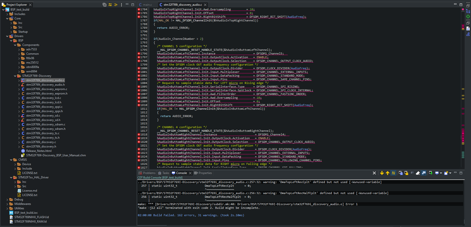
Task: Select the BSP_test_build project root
Action: (x=19, y=9)
